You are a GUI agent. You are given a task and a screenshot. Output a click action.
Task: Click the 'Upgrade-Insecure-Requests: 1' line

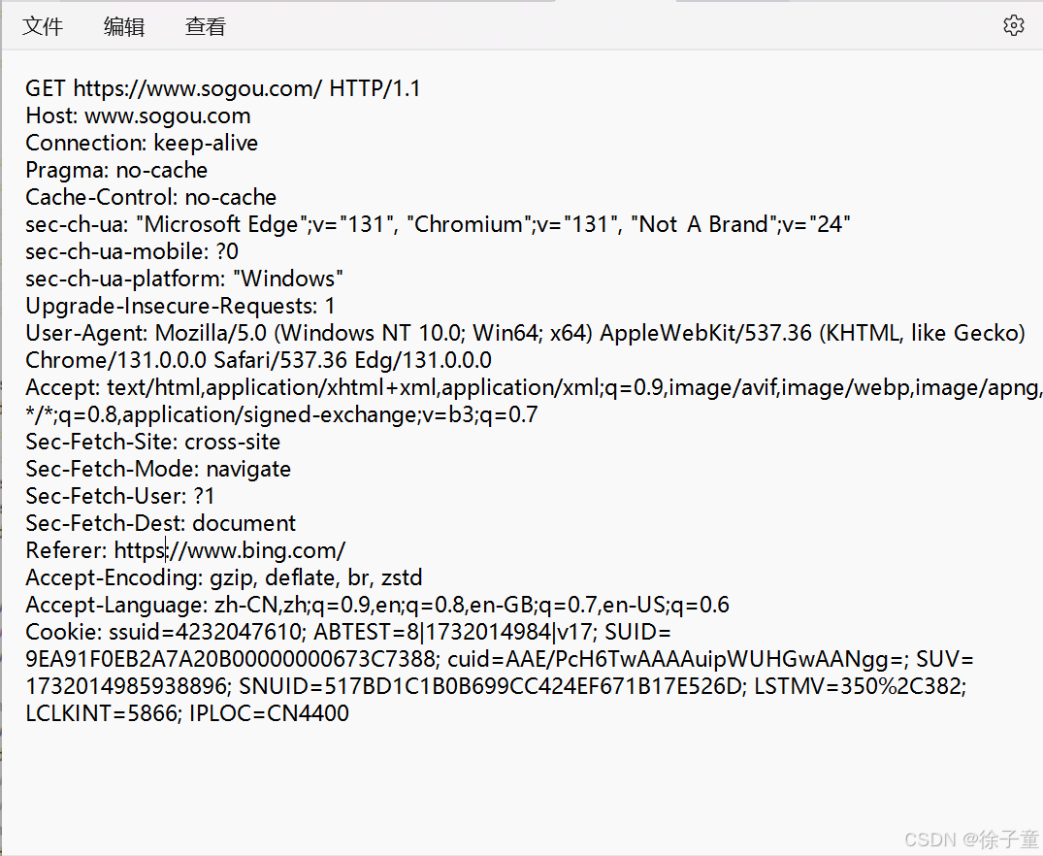click(179, 306)
